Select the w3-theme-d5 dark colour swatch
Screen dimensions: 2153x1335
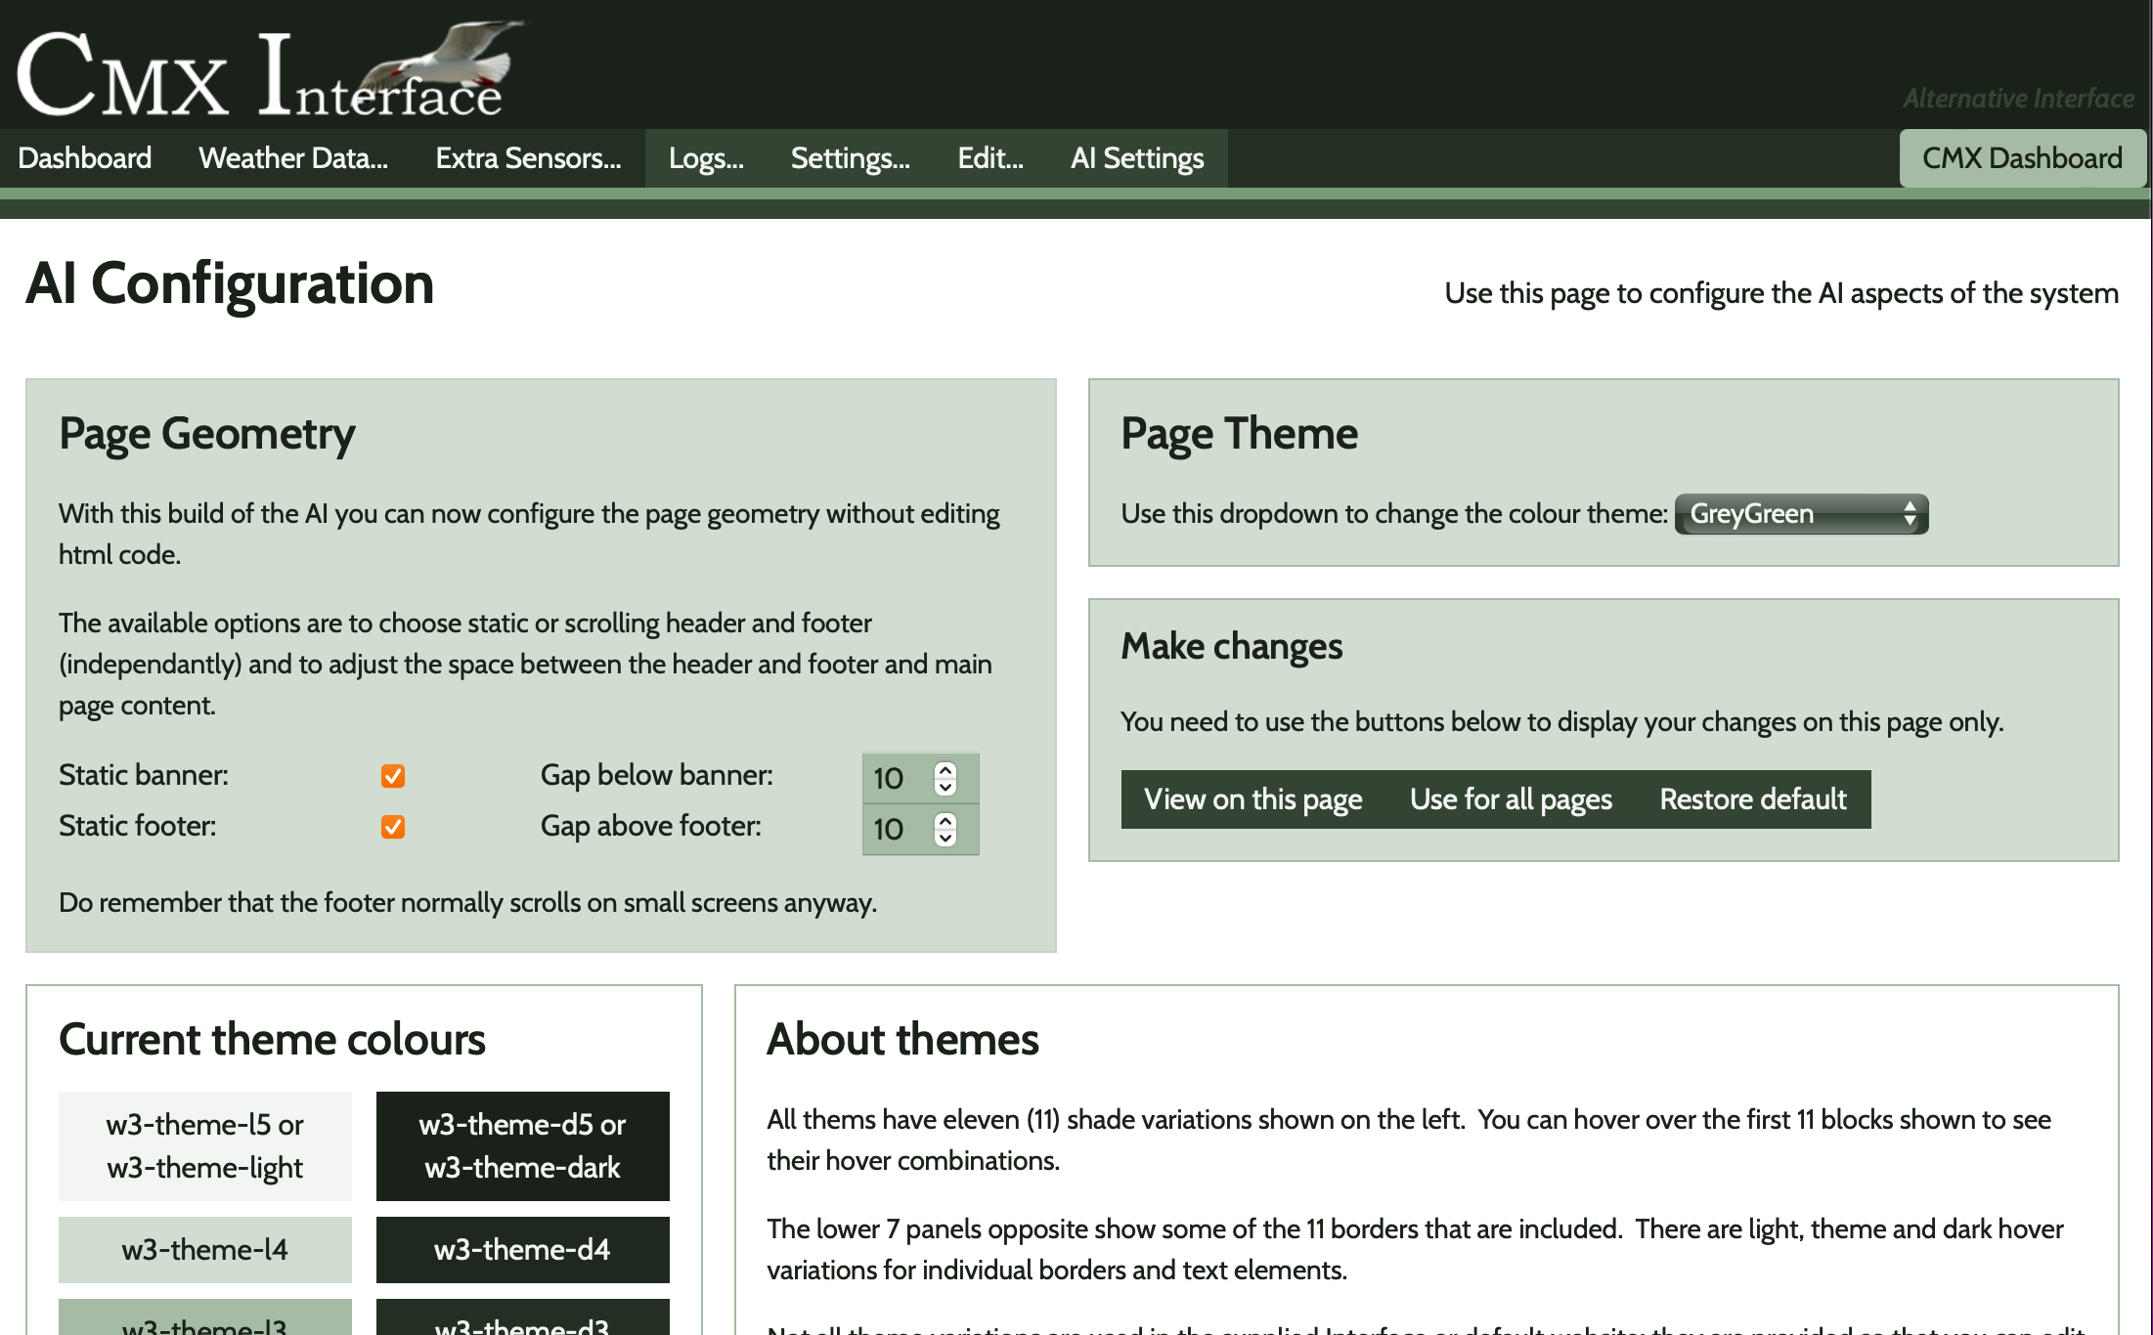pyautogui.click(x=522, y=1145)
